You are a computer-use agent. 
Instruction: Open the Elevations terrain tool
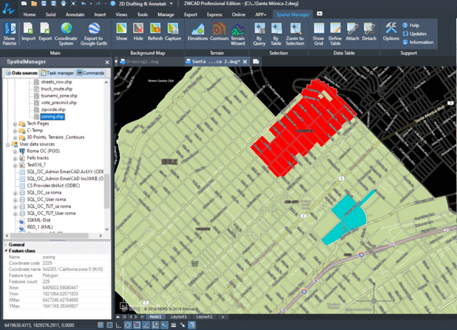coord(197,32)
